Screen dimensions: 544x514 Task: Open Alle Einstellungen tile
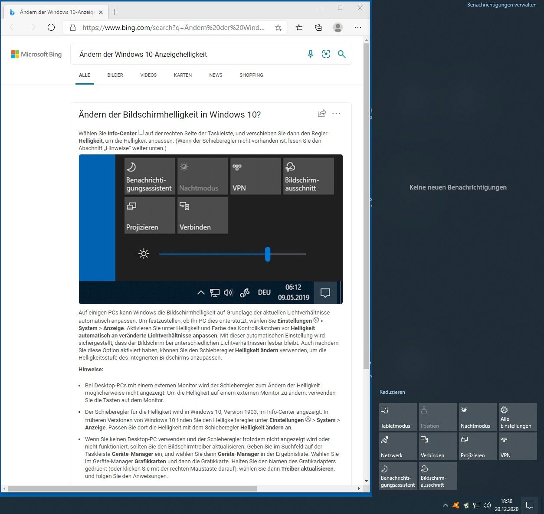(x=518, y=417)
